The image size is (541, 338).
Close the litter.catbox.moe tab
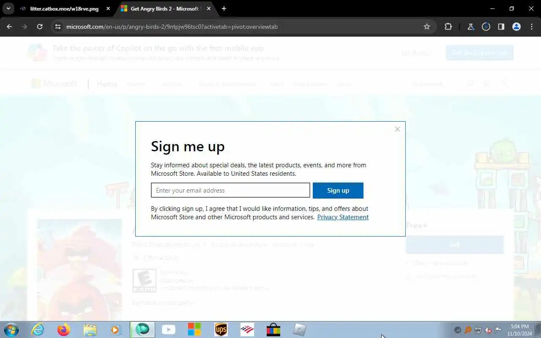[108, 8]
